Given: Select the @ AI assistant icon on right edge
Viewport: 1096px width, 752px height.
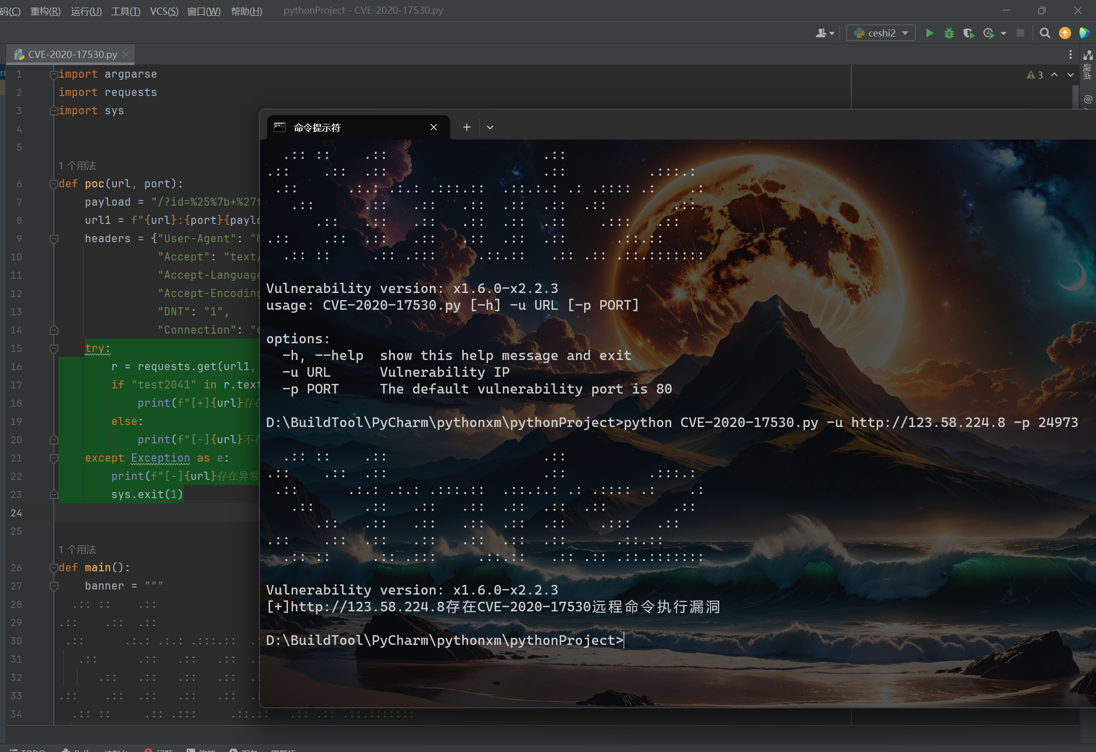Looking at the screenshot, I should click(1088, 99).
